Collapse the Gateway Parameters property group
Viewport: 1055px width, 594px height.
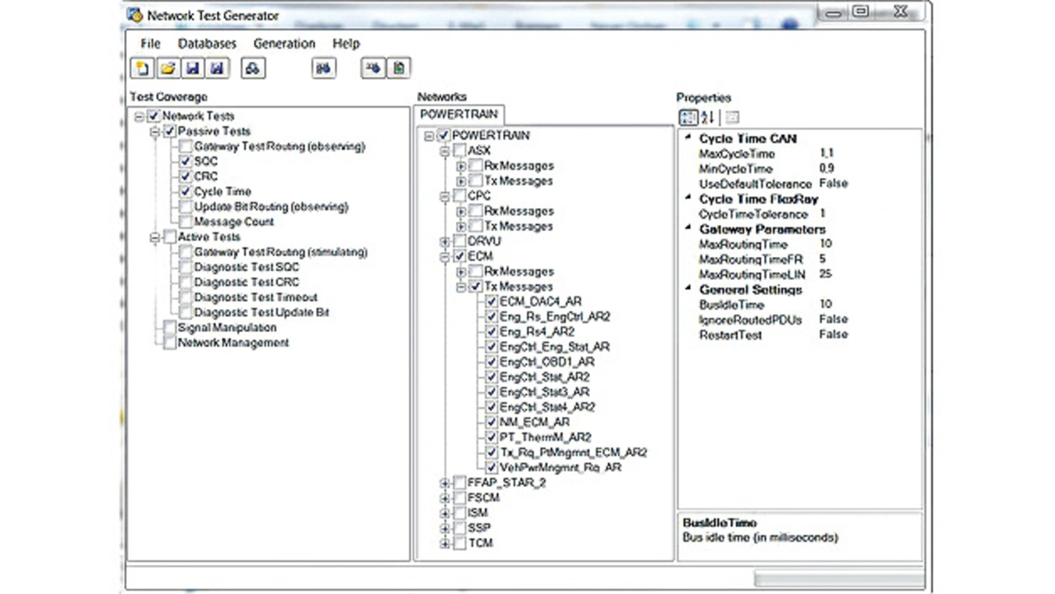pyautogui.click(x=689, y=229)
